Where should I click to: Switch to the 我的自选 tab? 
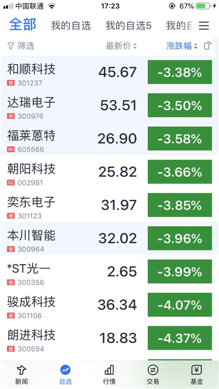(71, 25)
